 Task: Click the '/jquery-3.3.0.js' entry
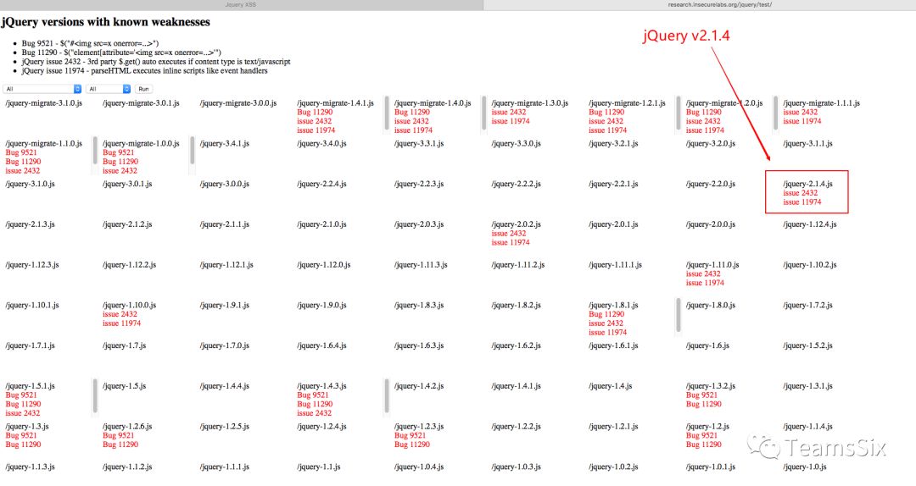coord(517,144)
